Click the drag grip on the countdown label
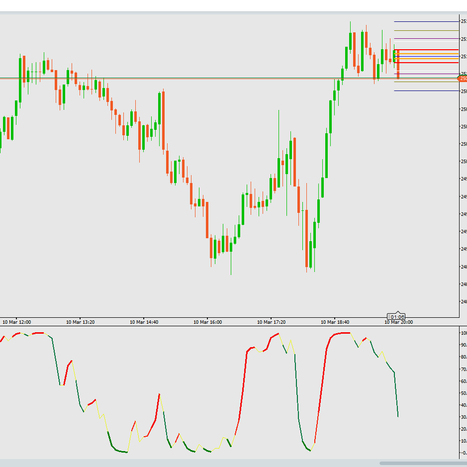The image size is (467, 467). tap(390, 317)
